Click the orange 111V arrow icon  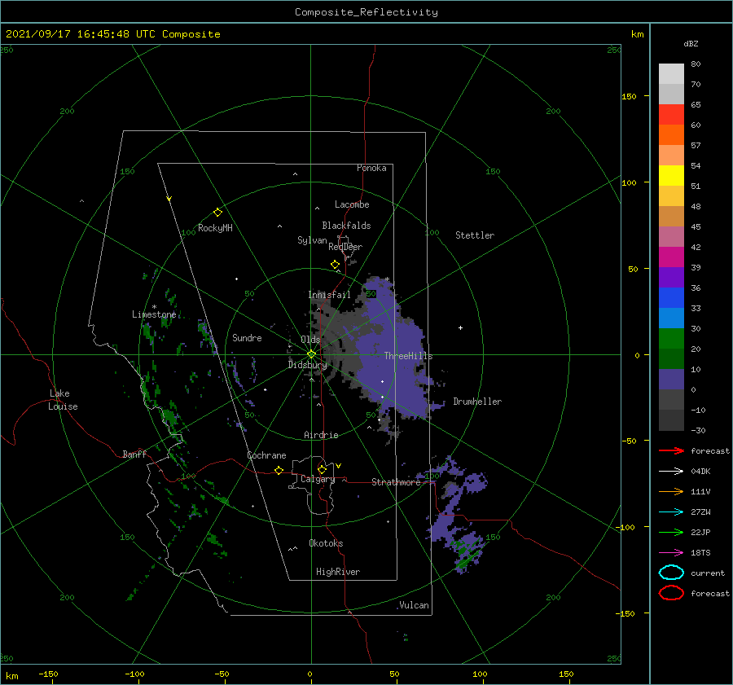[x=671, y=491]
